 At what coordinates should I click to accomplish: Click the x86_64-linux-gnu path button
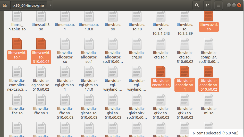29,5
